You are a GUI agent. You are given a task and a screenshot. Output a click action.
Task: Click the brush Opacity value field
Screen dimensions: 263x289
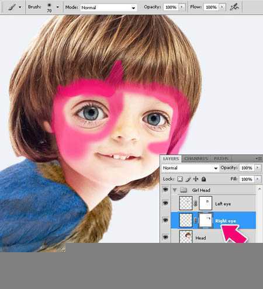171,8
